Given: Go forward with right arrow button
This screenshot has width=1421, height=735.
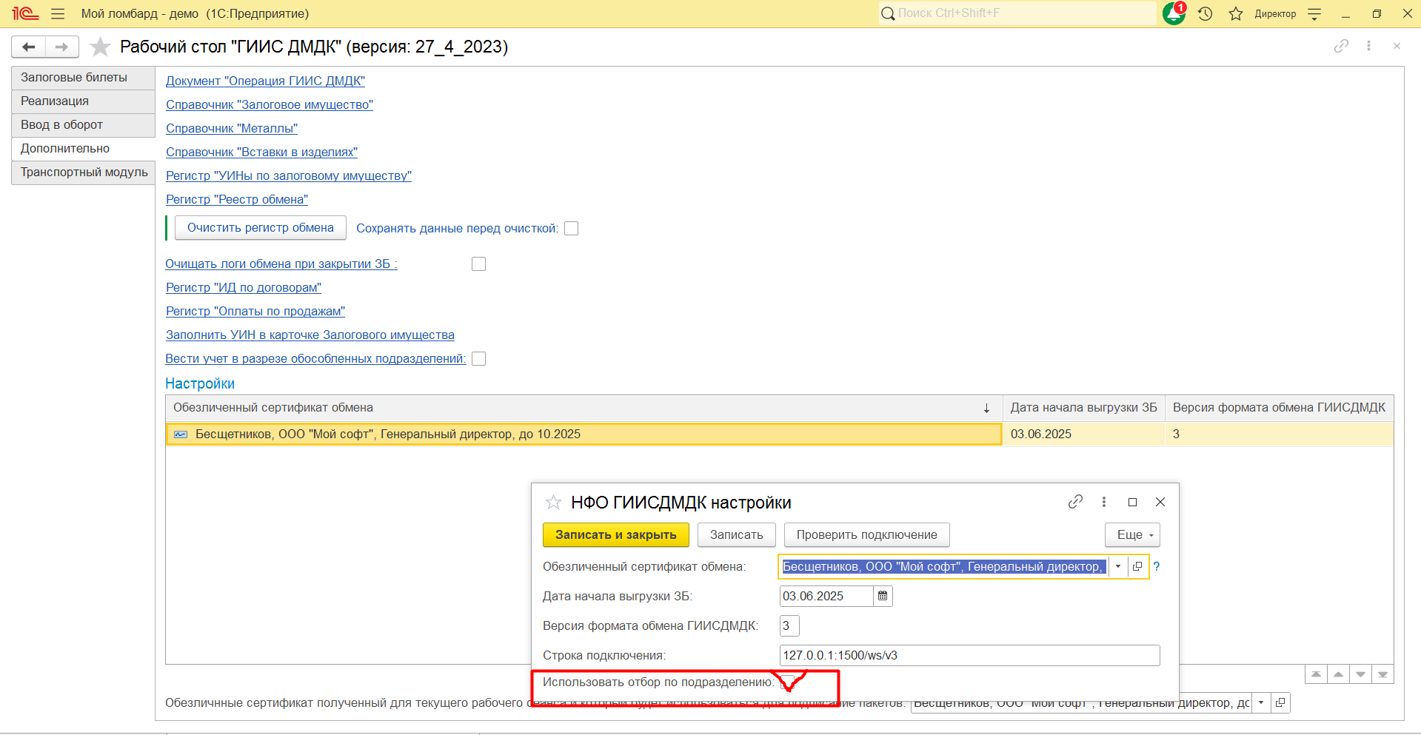Looking at the screenshot, I should (62, 47).
